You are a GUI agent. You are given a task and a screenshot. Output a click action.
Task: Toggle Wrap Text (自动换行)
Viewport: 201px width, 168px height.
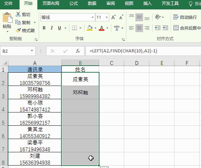[x=185, y=17]
